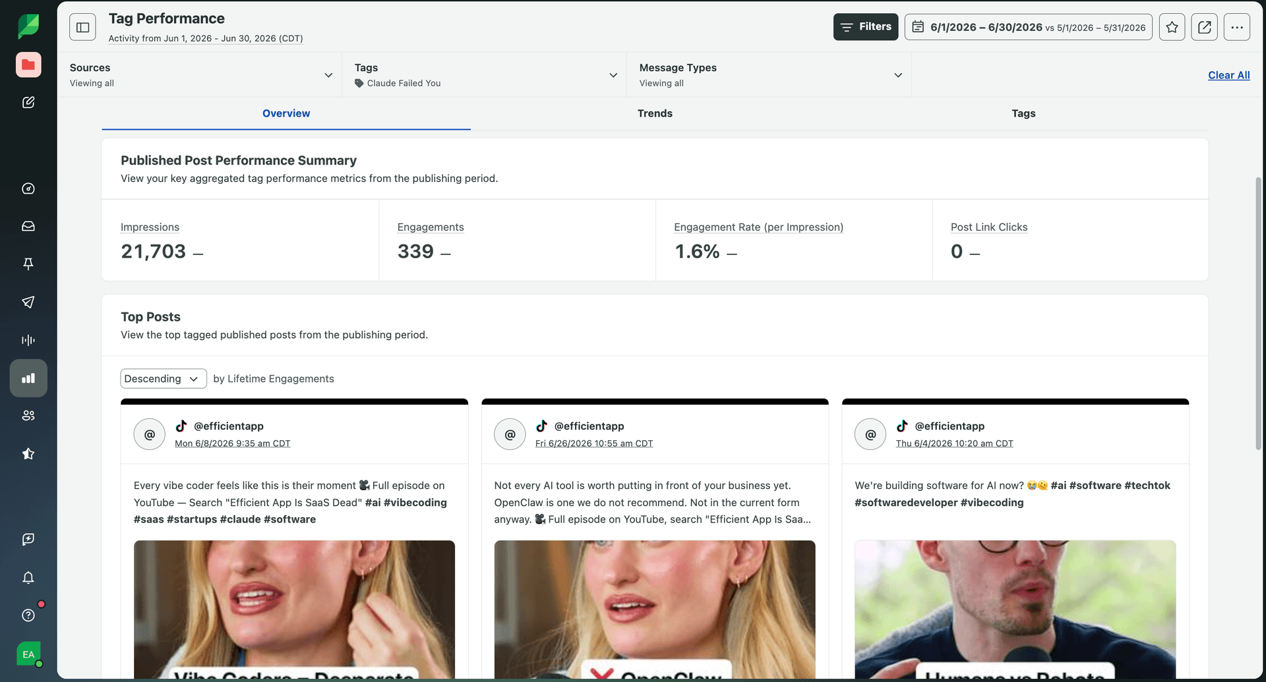Select the Reports bar chart icon
Viewport: 1266px width, 682px height.
[x=28, y=378]
